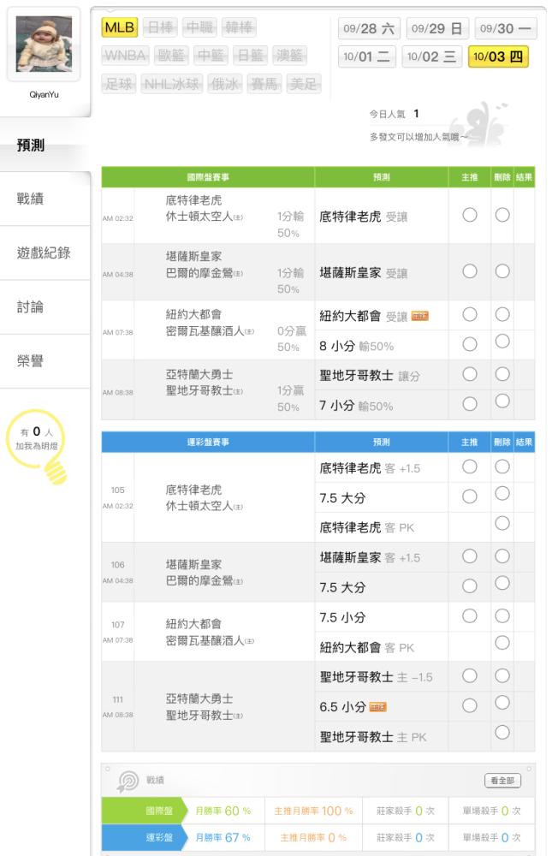Click the orange badge next to 紐約大都會 受讓

click(419, 316)
